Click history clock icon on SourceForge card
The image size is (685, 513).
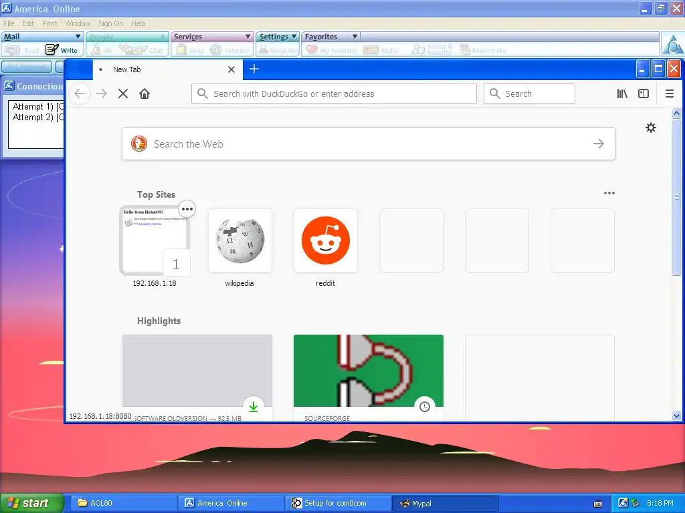click(425, 407)
